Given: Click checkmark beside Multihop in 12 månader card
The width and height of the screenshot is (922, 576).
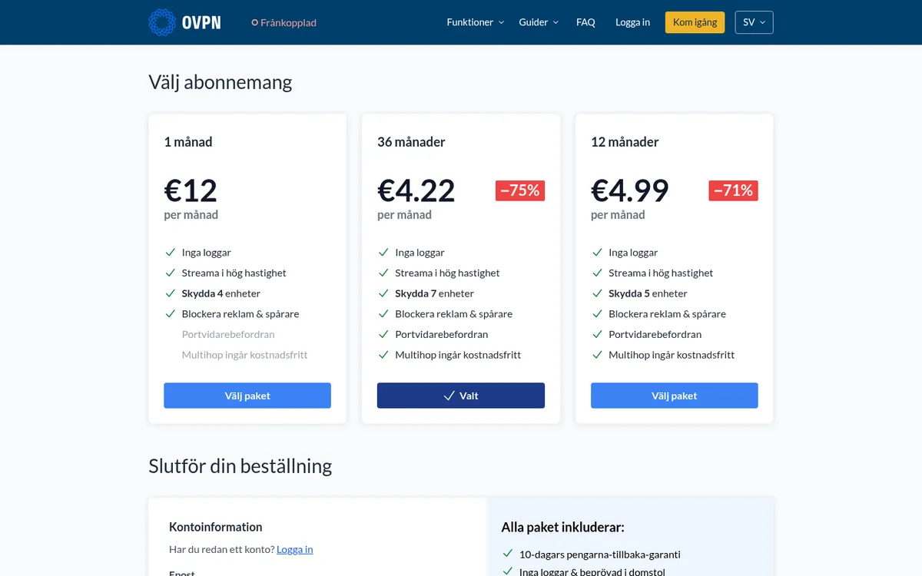Looking at the screenshot, I should click(597, 355).
